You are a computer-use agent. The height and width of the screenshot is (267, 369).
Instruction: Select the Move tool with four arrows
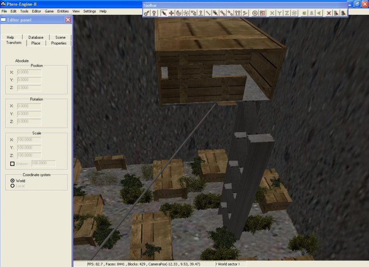click(x=171, y=13)
